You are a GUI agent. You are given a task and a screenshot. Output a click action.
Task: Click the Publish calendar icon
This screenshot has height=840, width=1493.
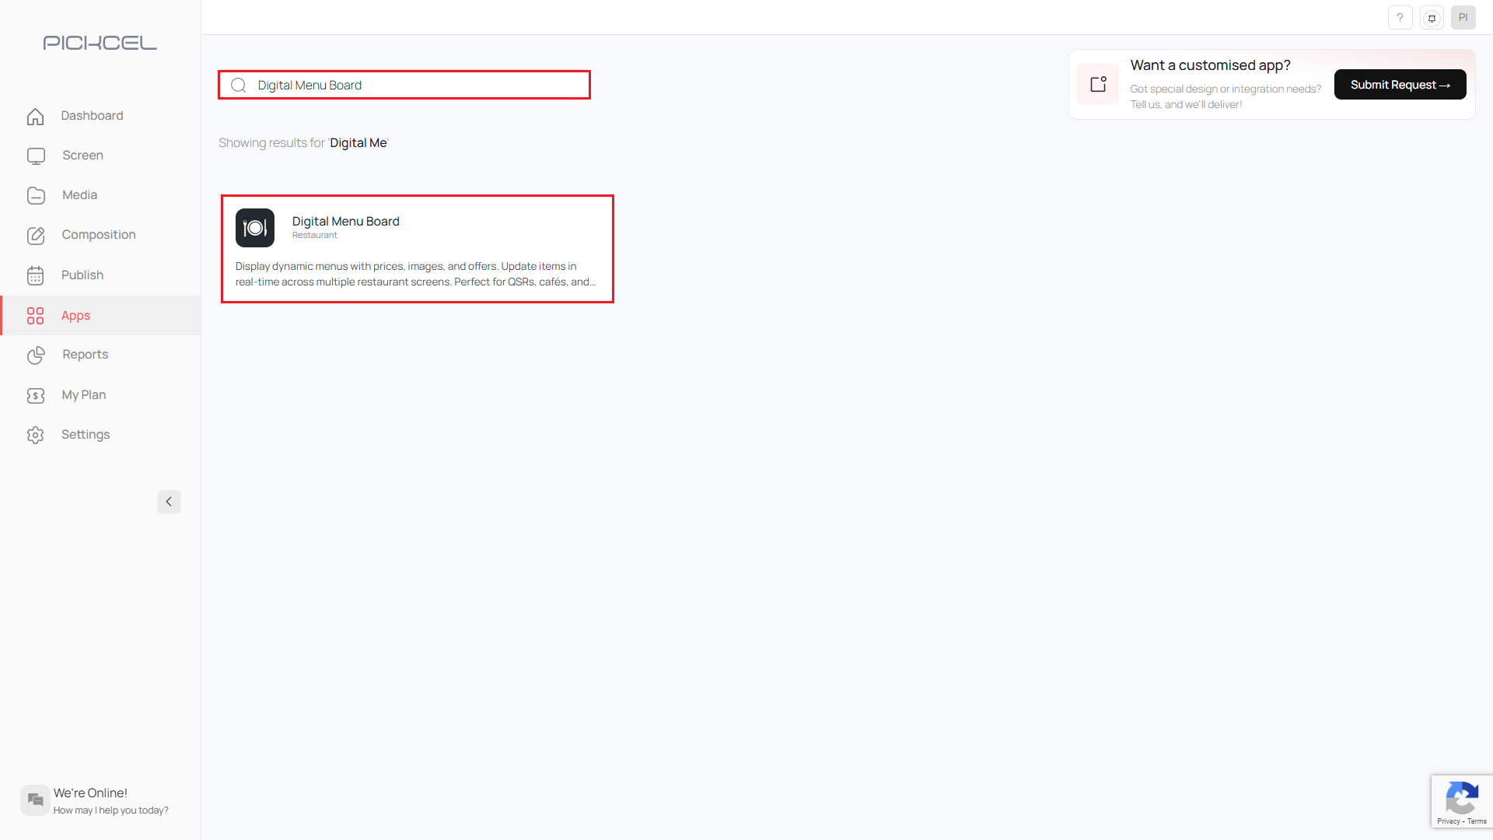[x=36, y=275]
